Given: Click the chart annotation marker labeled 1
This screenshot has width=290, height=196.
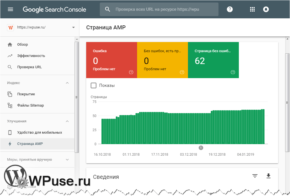Looking at the screenshot, I should point(201,148).
